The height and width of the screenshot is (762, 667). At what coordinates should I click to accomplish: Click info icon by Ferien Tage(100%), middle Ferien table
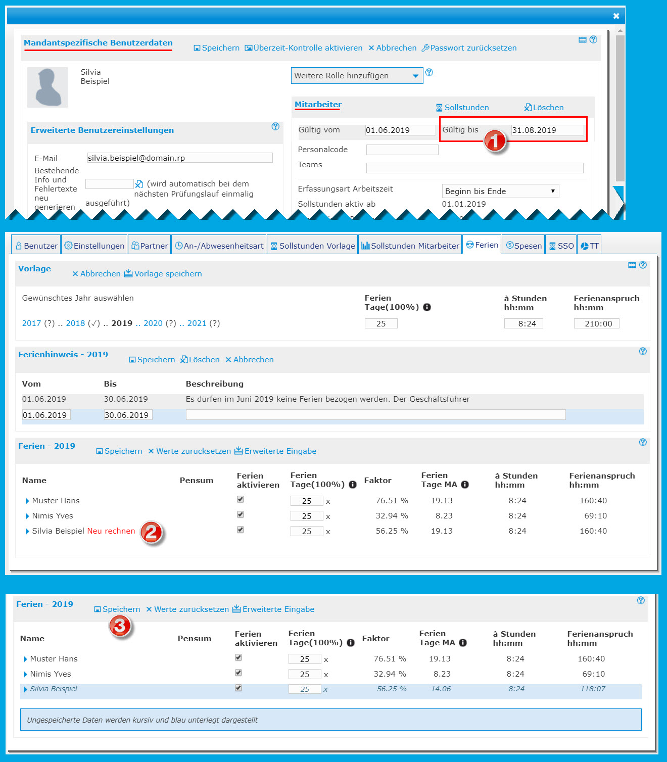(x=353, y=485)
